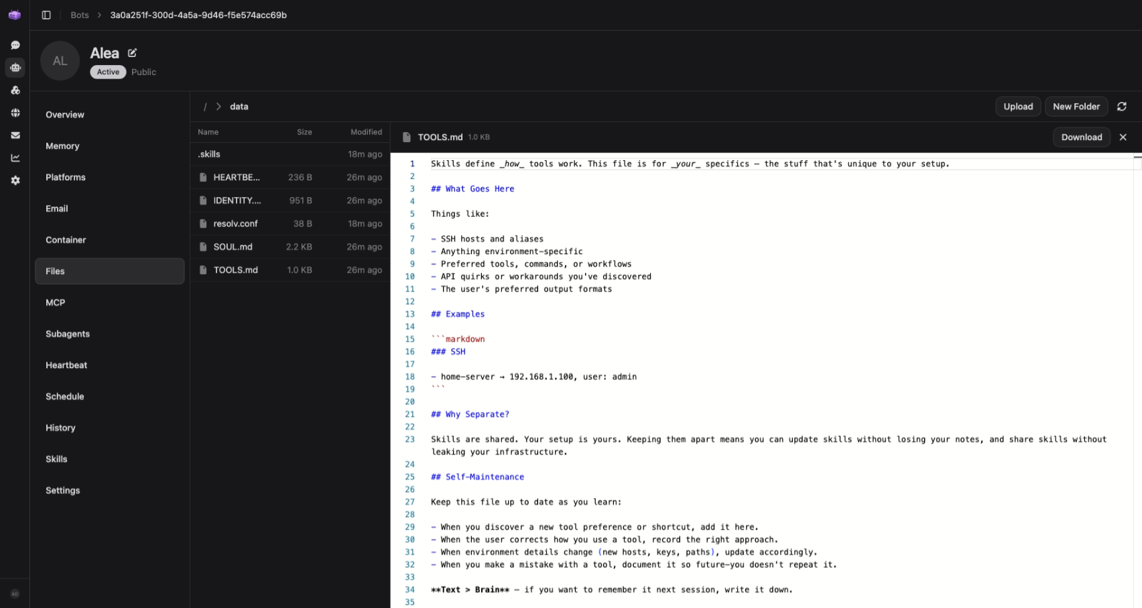Open the analytics chart icon in left rail
The height and width of the screenshot is (608, 1142).
coord(15,158)
